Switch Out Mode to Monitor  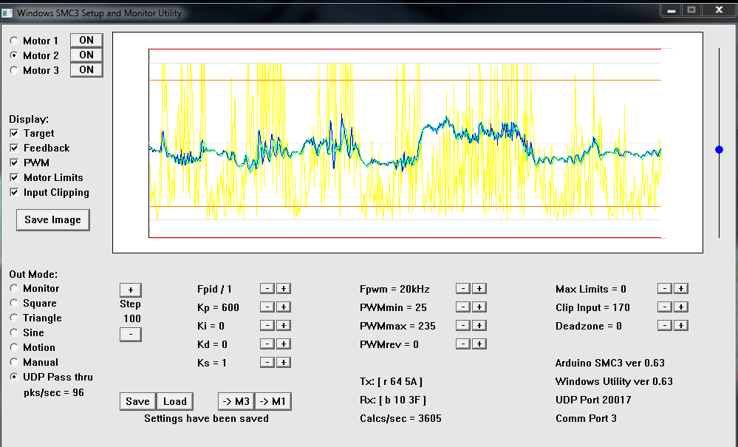click(15, 289)
